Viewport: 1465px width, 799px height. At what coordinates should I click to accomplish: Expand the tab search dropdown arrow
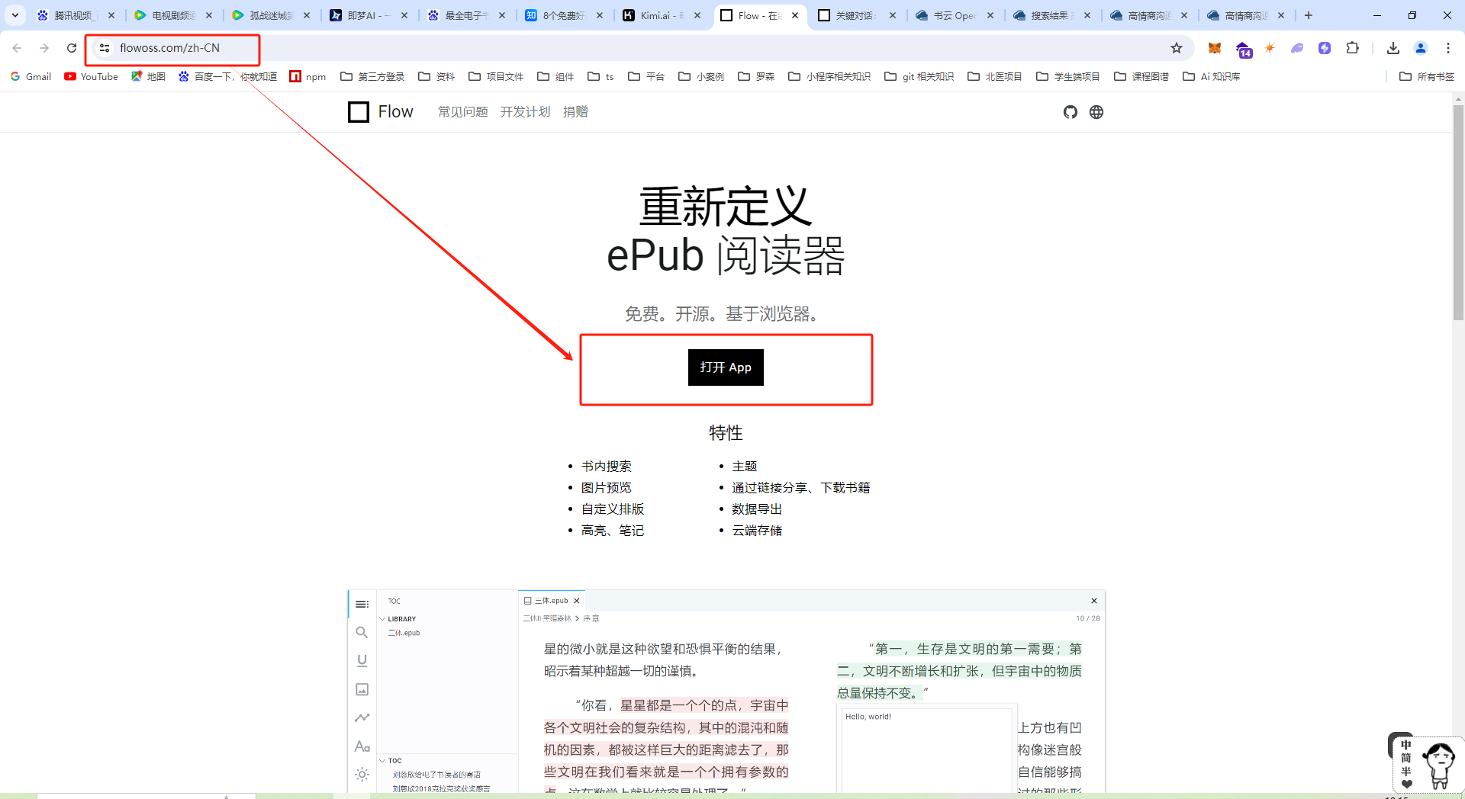coord(14,15)
